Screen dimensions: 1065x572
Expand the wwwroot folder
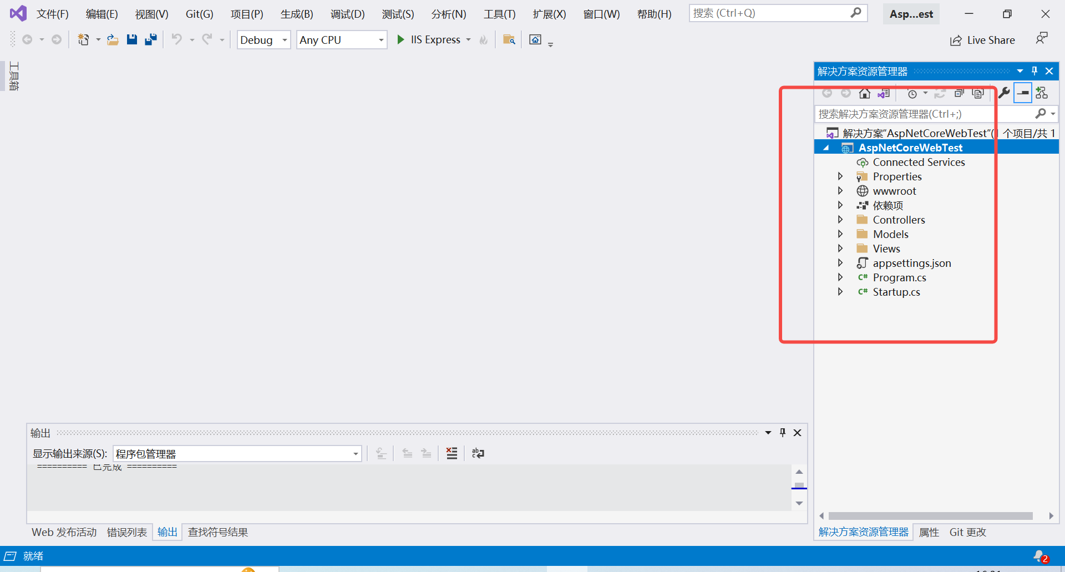840,191
